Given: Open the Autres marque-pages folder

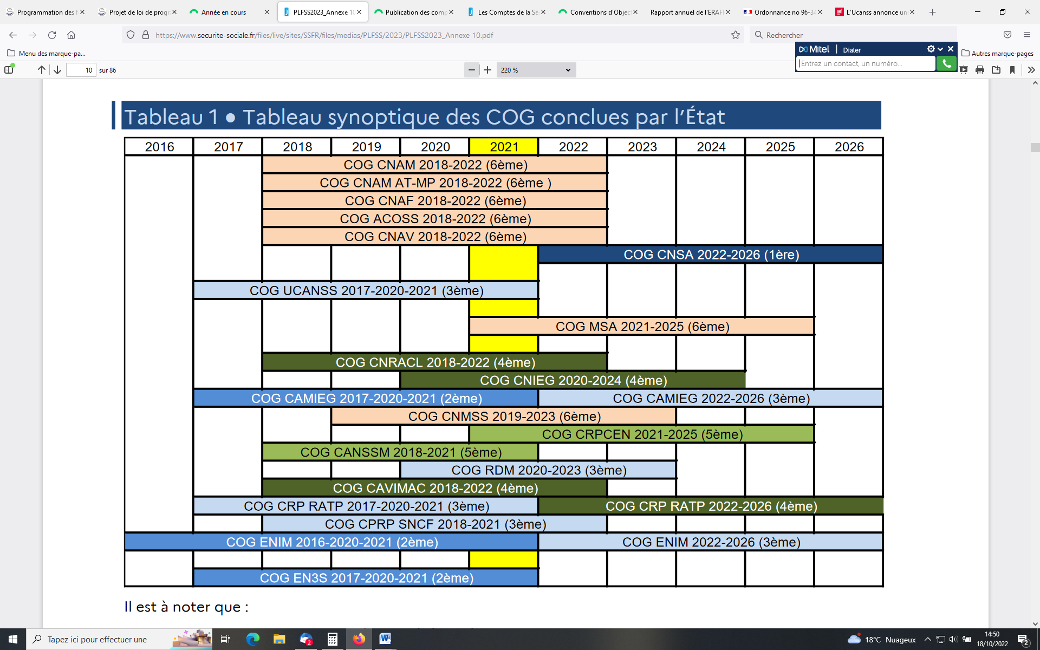Looking at the screenshot, I should pos(997,53).
